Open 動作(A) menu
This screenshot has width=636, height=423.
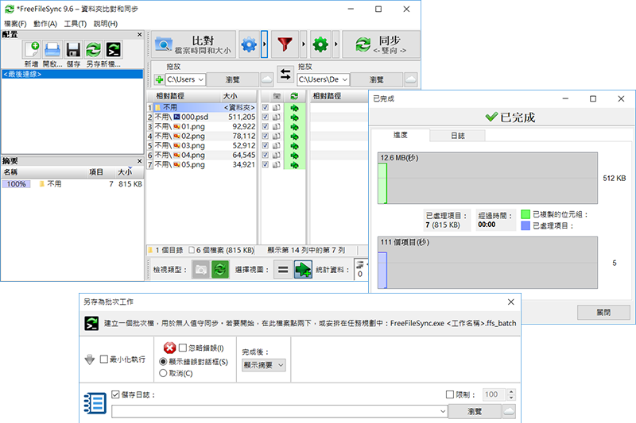point(45,24)
